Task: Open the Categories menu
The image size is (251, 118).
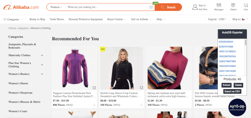Action: coord(13,19)
